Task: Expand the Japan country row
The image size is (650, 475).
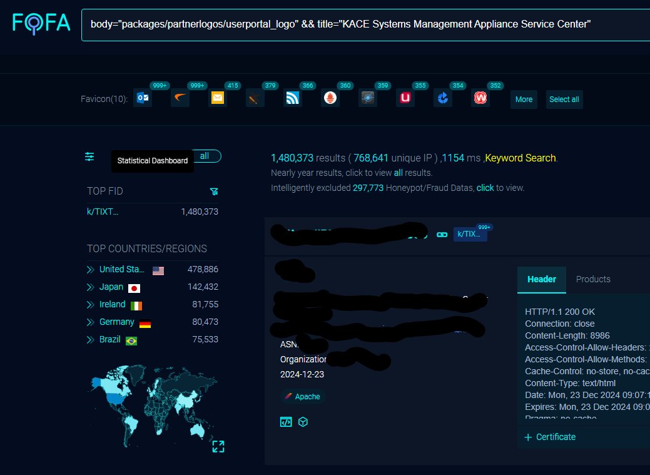Action: pos(90,287)
